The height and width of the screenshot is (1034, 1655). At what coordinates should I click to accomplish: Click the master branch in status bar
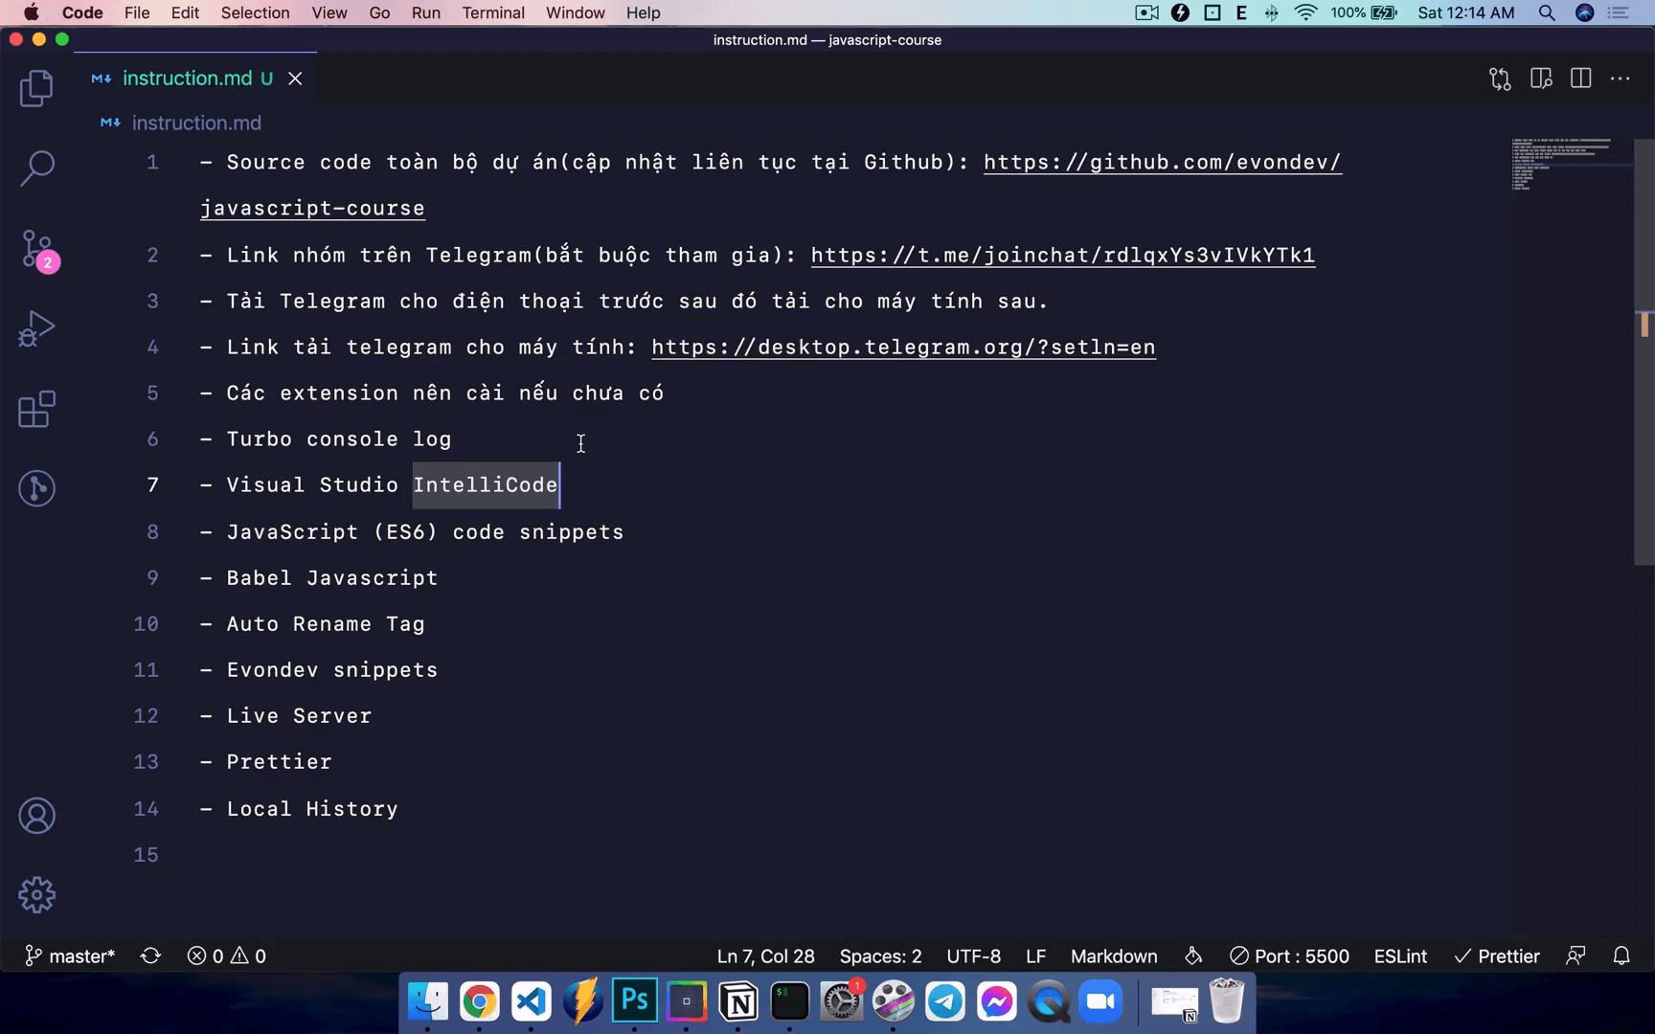point(70,956)
